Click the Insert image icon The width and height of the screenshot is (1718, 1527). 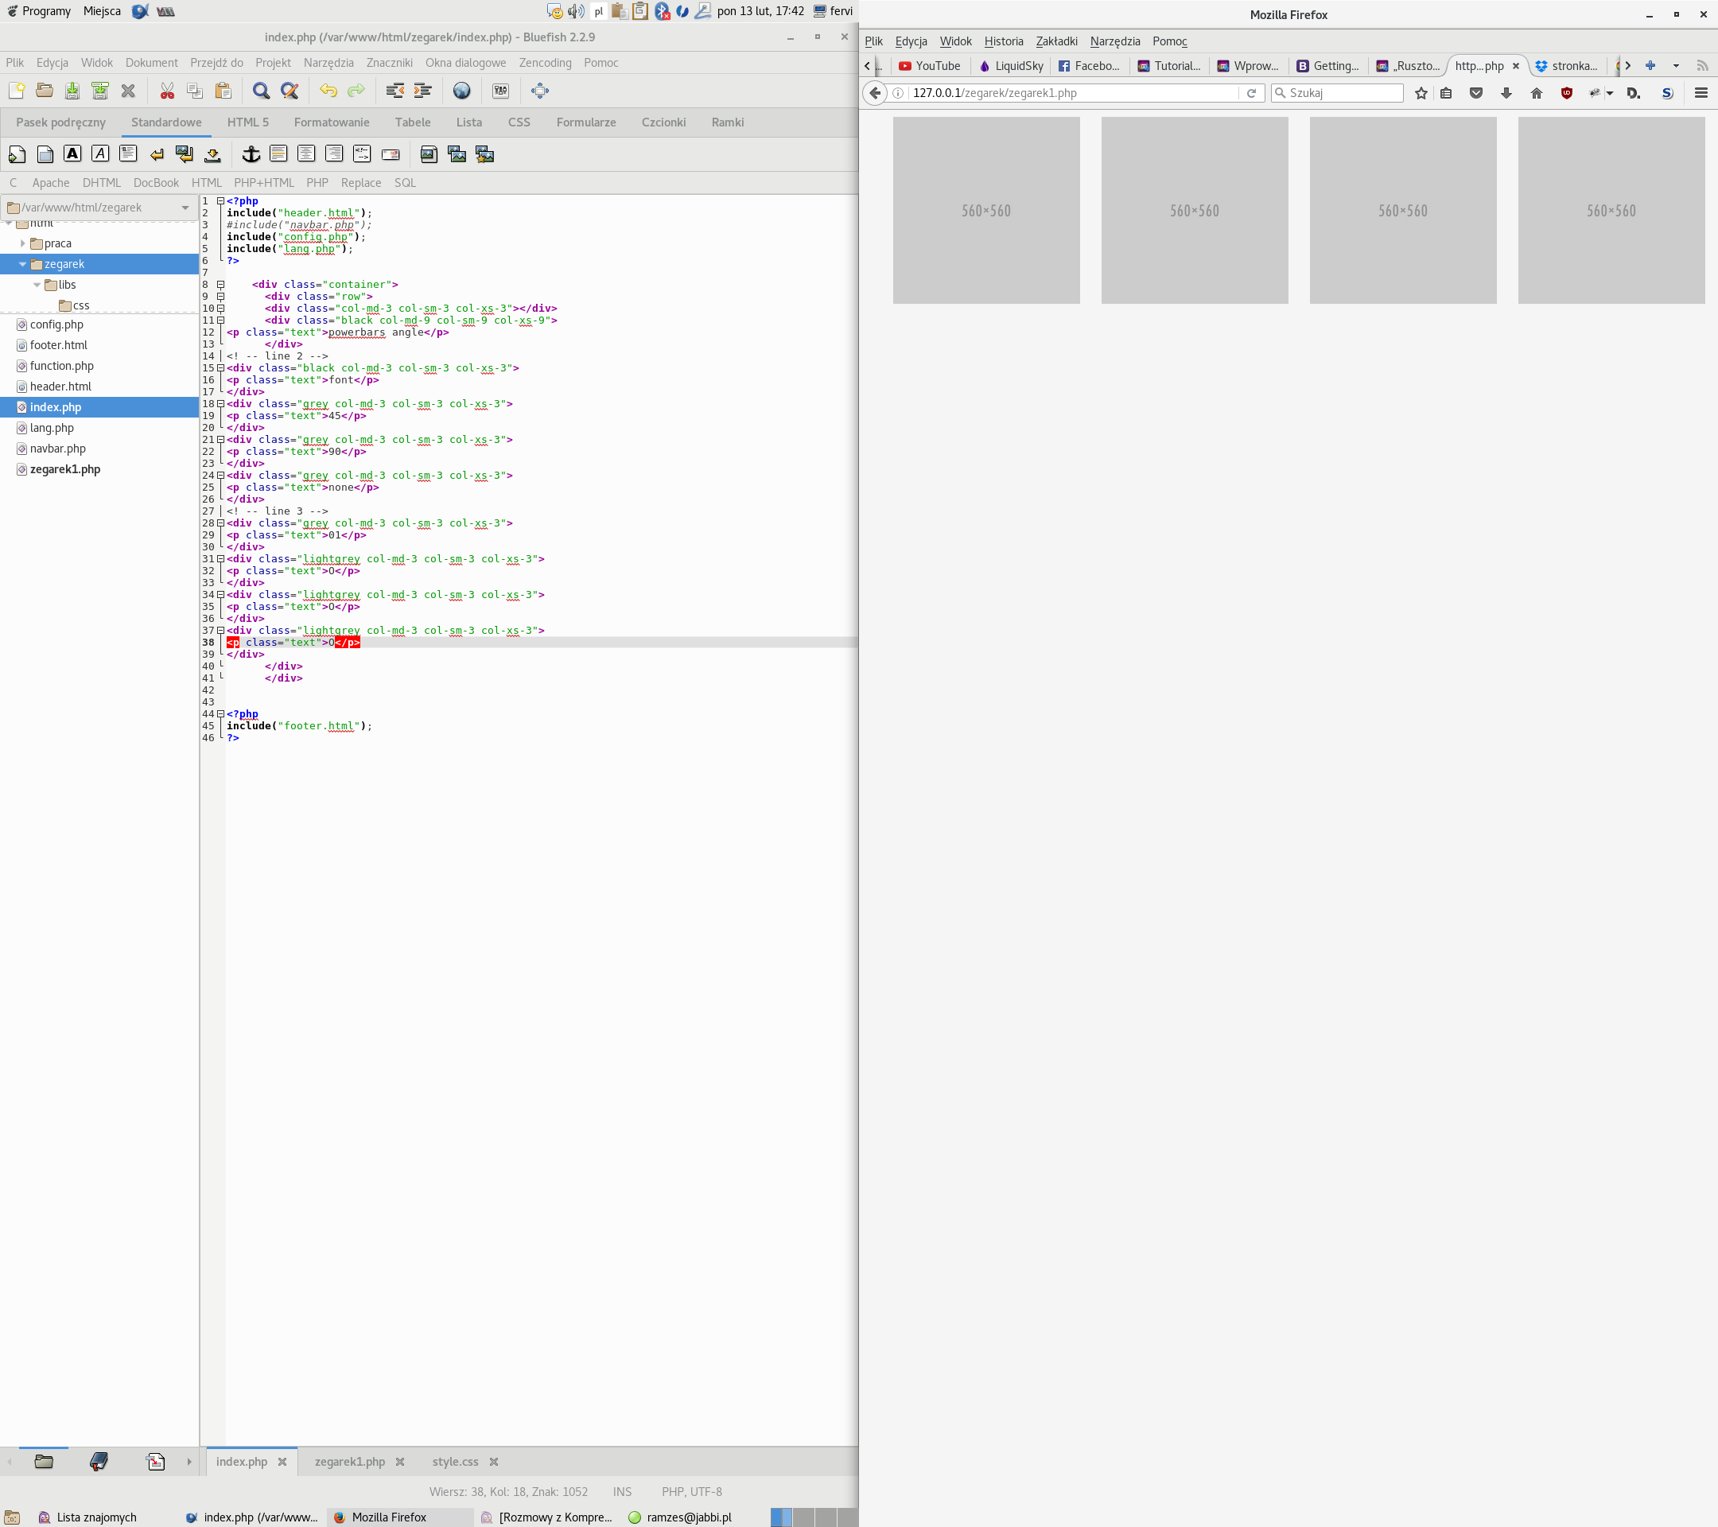(429, 153)
